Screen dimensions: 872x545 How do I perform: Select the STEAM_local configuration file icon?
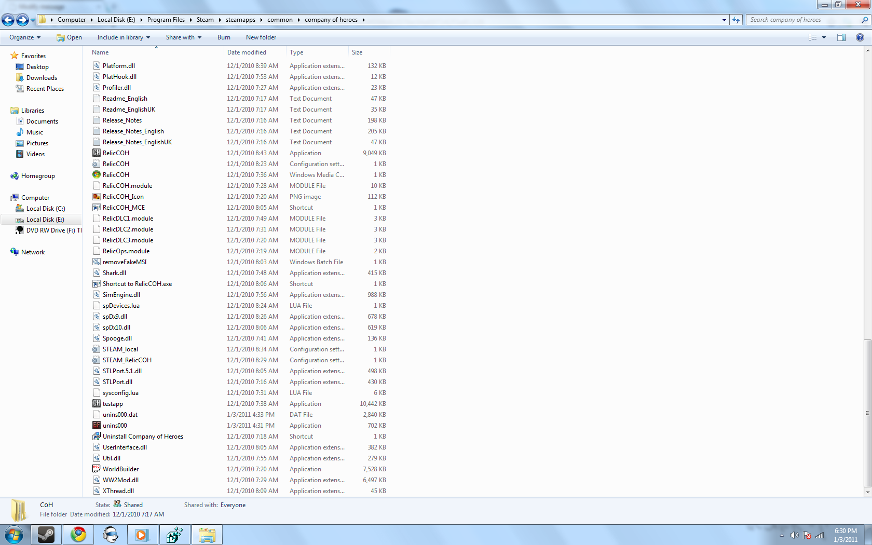(97, 349)
